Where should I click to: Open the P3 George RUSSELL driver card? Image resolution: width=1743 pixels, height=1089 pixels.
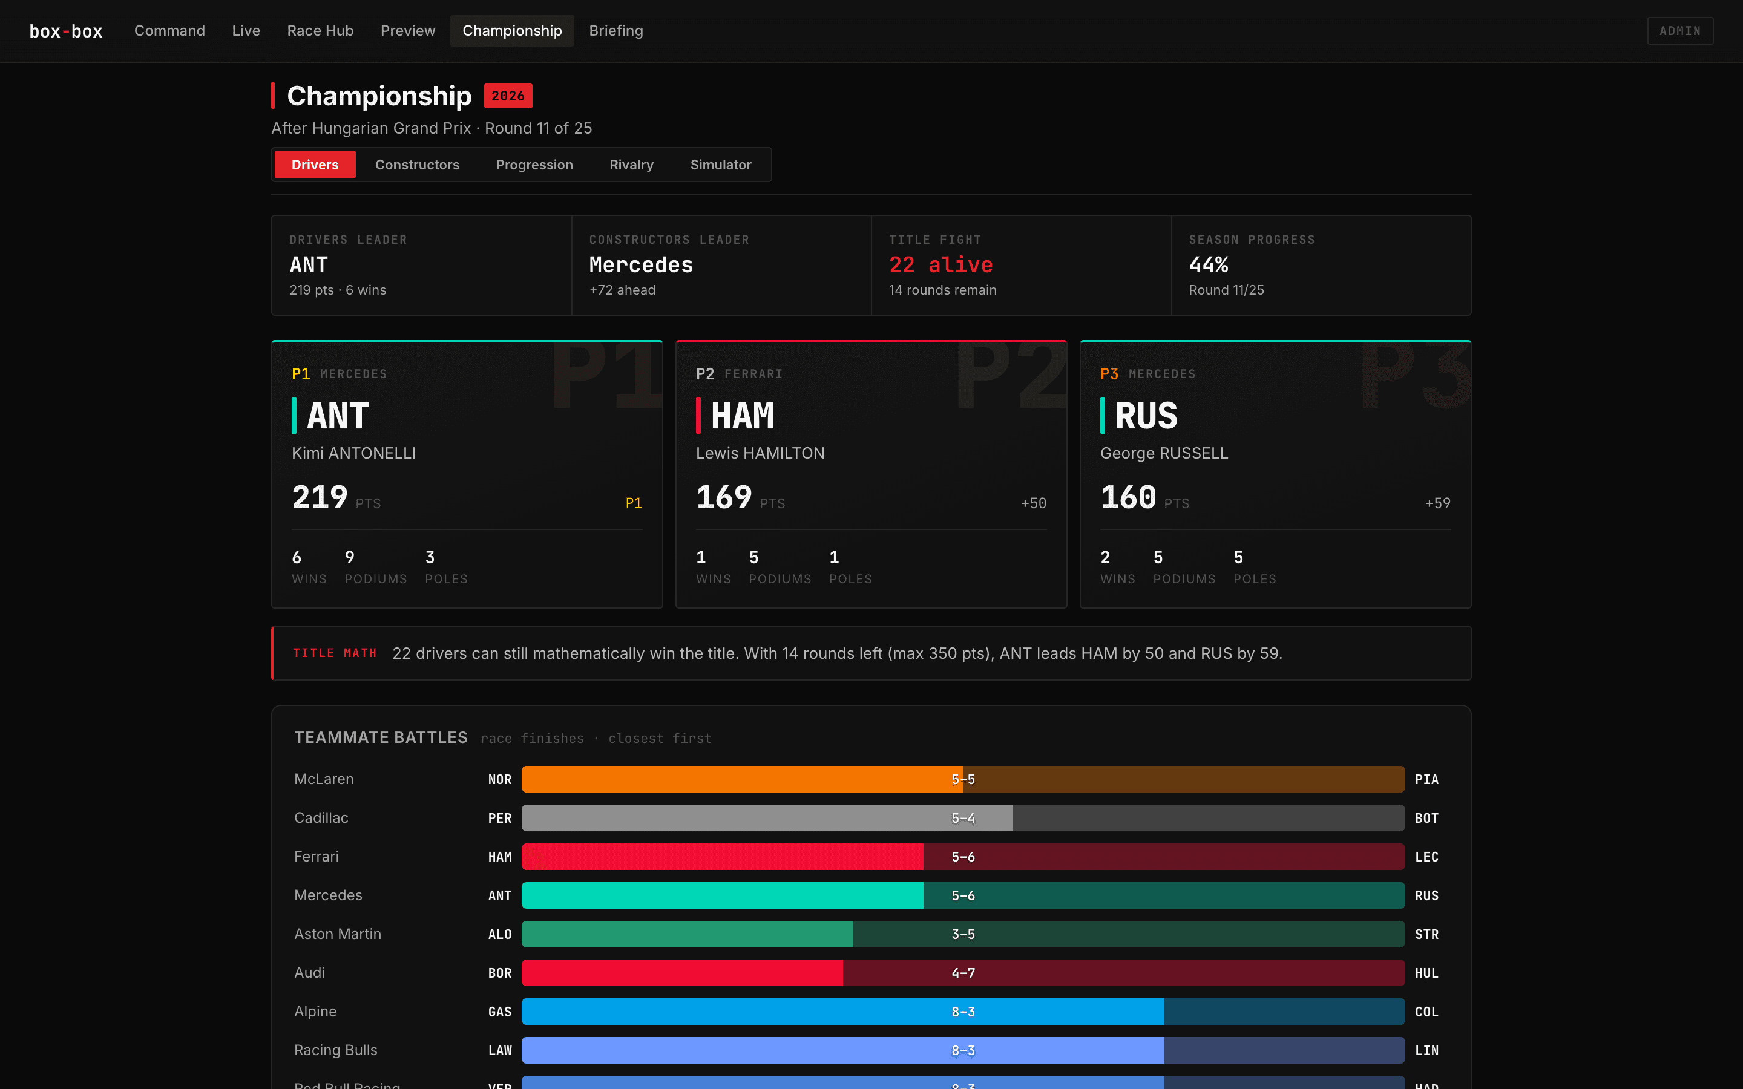click(1276, 474)
